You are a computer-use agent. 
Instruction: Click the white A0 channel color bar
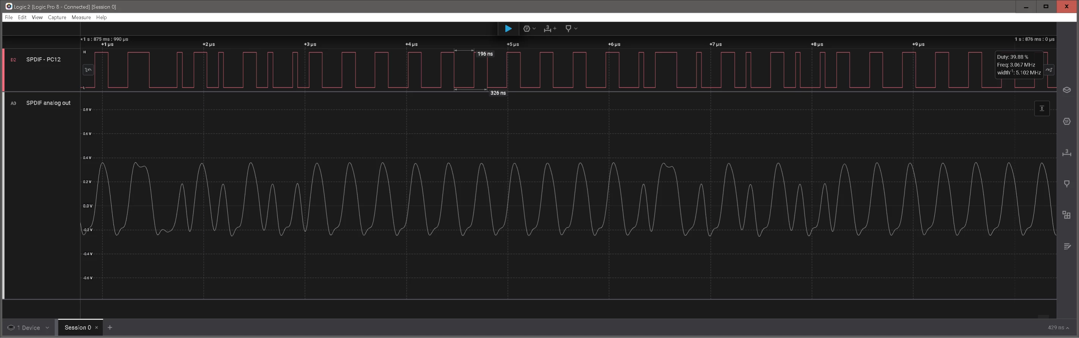click(3, 195)
